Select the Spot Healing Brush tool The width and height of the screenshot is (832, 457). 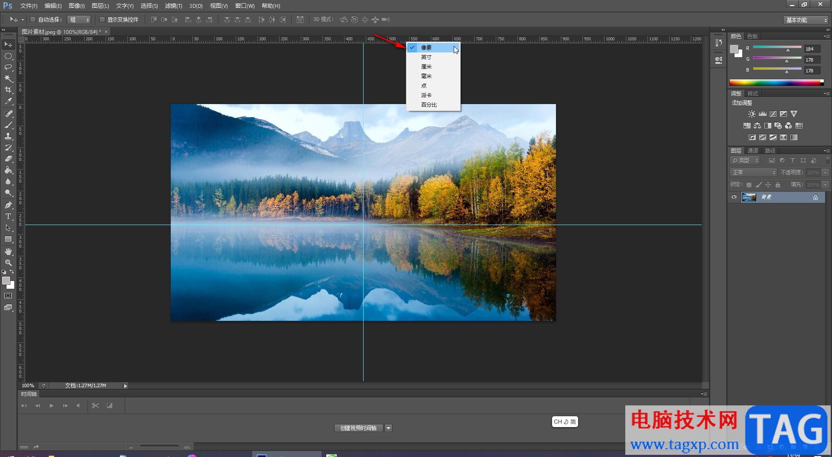point(8,114)
